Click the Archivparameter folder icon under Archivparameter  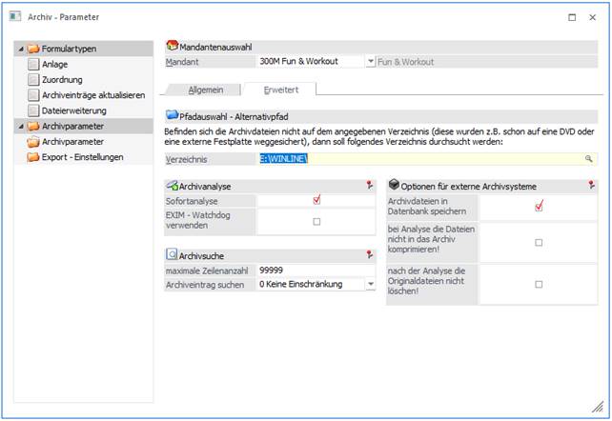click(x=33, y=141)
